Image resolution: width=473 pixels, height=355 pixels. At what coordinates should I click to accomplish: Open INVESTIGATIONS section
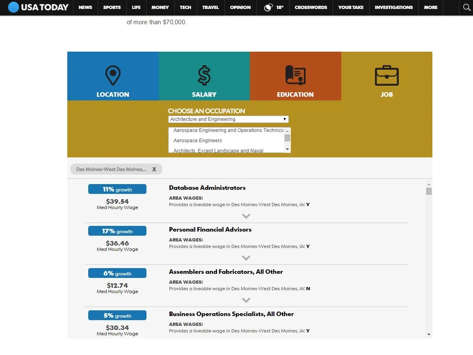(x=394, y=7)
